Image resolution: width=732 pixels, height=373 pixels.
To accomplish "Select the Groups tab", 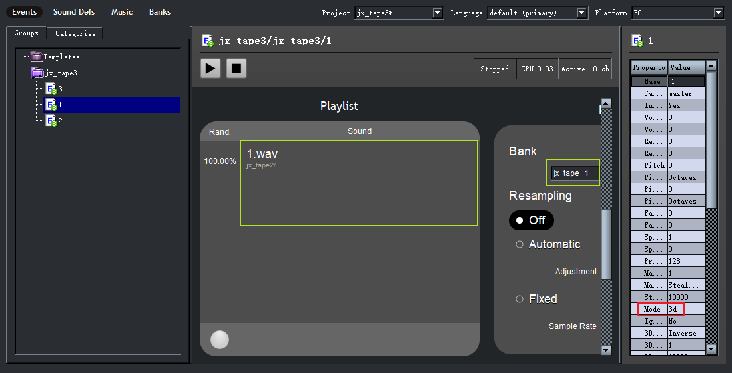I will (26, 33).
